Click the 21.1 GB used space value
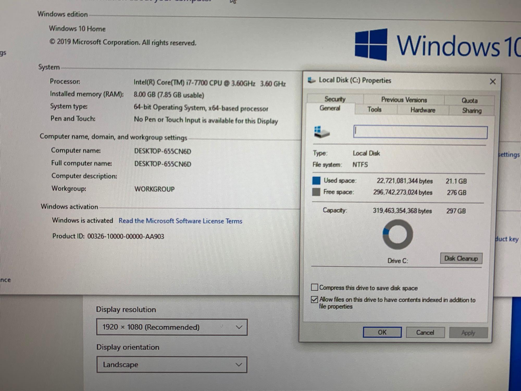The height and width of the screenshot is (391, 521). [456, 181]
